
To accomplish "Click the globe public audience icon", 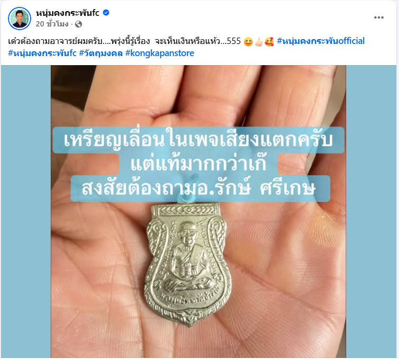I will pyautogui.click(x=79, y=24).
